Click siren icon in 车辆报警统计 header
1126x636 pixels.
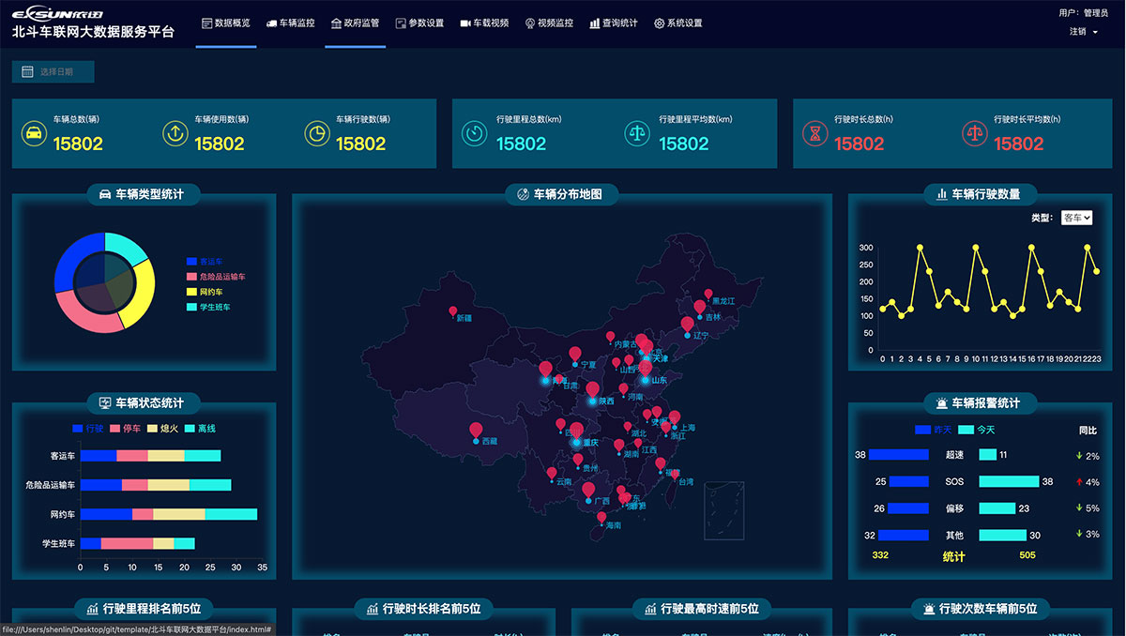(x=941, y=403)
